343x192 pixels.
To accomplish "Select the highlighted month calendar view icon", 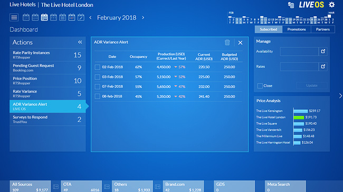I will (x=44, y=17).
